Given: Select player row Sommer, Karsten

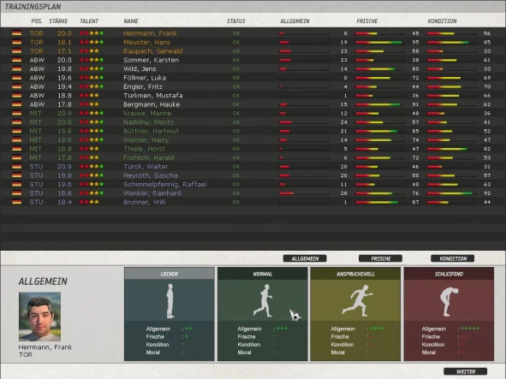Looking at the screenshot, I should click(253, 60).
